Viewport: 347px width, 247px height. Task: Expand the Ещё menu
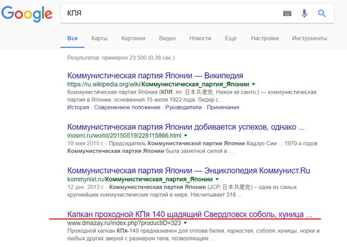pyautogui.click(x=230, y=39)
